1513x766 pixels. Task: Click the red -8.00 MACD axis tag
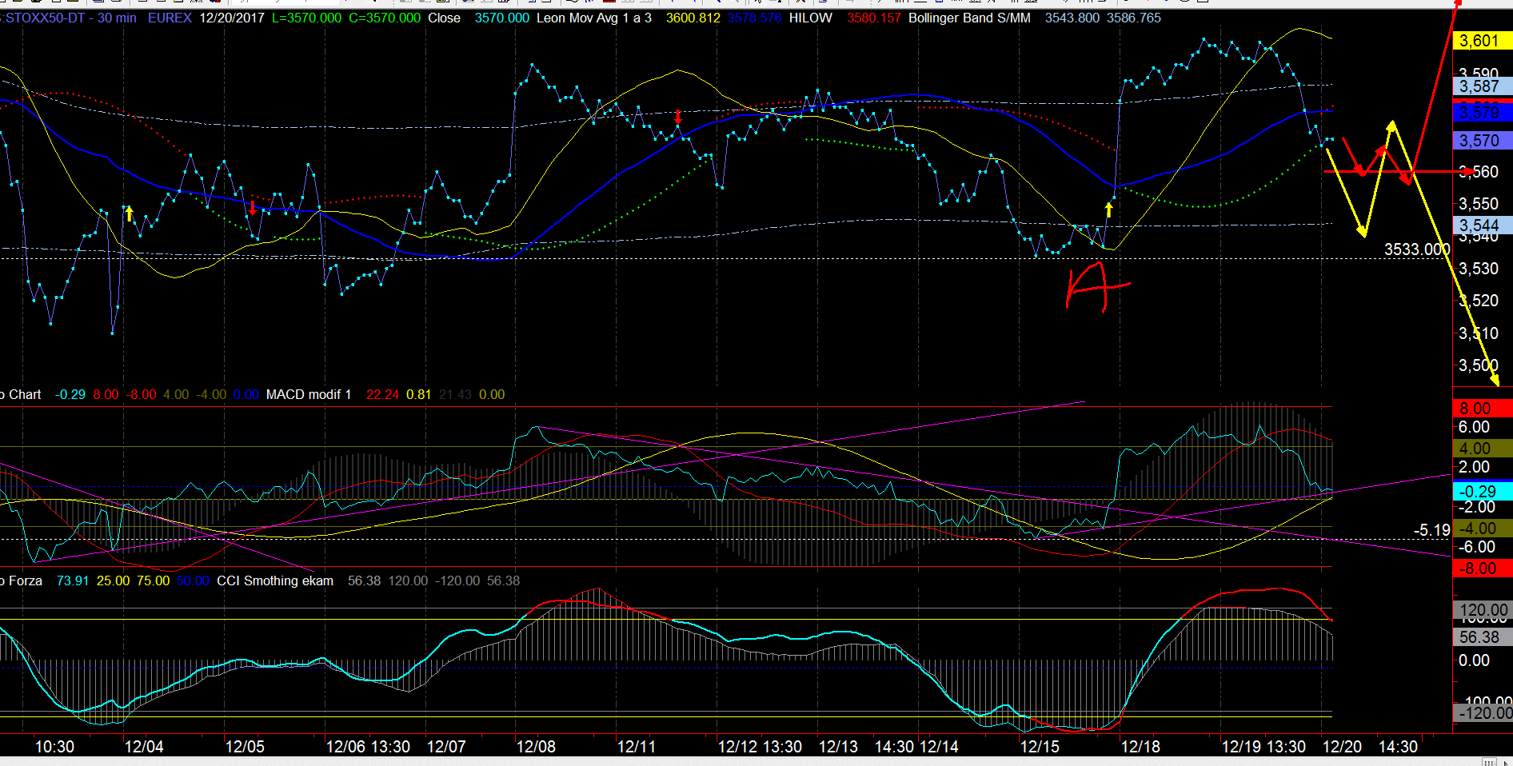point(1482,569)
